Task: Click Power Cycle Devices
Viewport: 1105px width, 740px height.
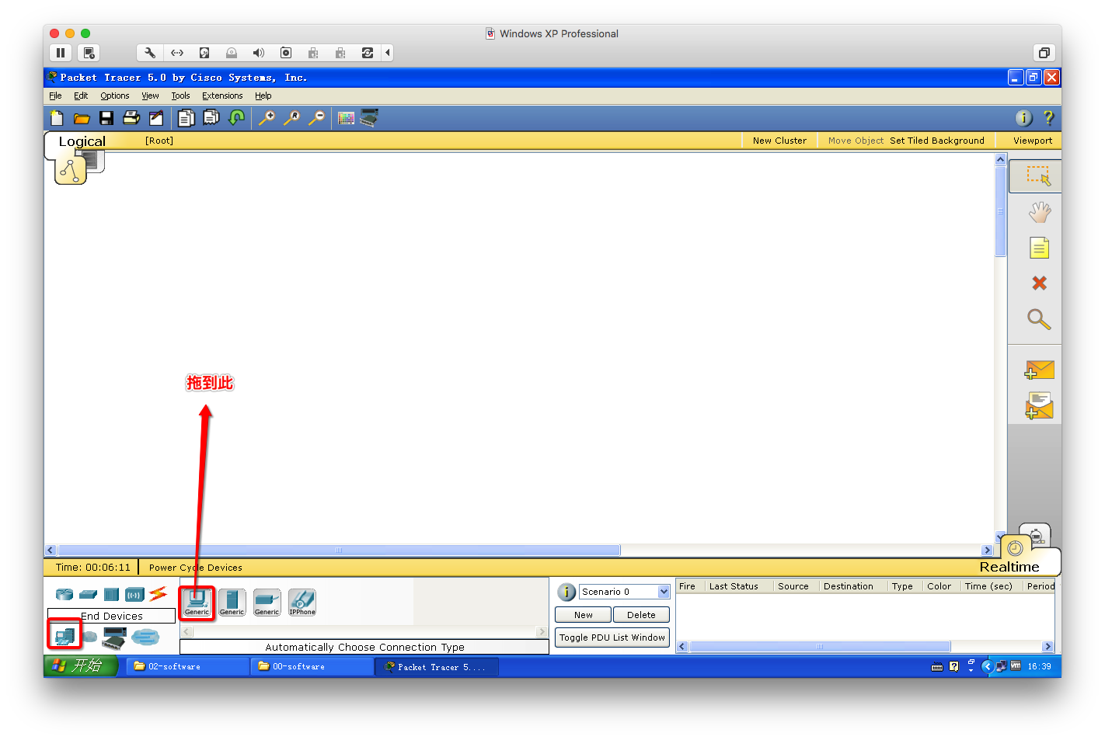Action: click(x=196, y=568)
